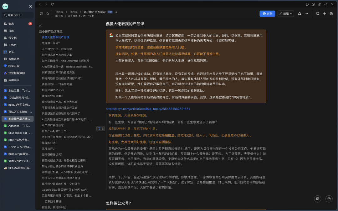Open the Home icon in document header
Screen dimensions: 338x211
click(48, 14)
